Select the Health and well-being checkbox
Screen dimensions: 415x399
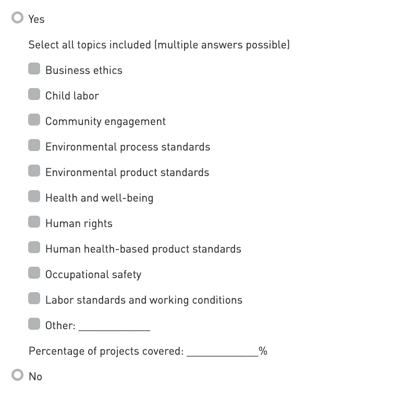coord(34,197)
